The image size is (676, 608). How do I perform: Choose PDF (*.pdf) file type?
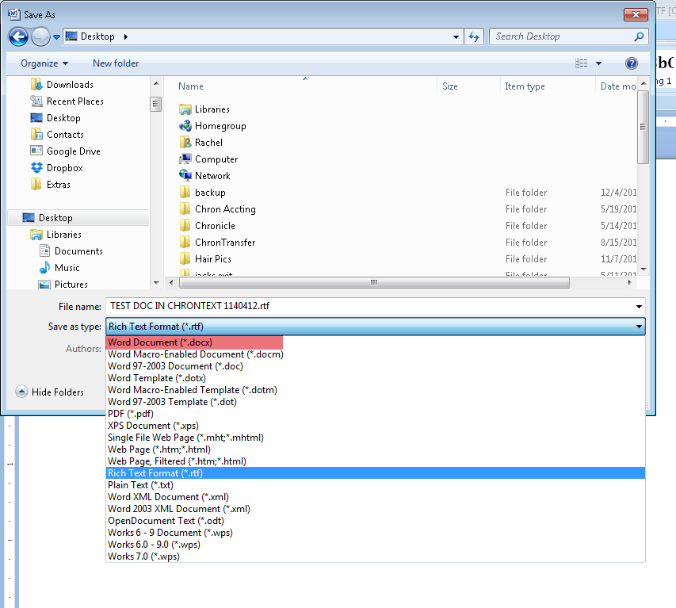coord(376,414)
